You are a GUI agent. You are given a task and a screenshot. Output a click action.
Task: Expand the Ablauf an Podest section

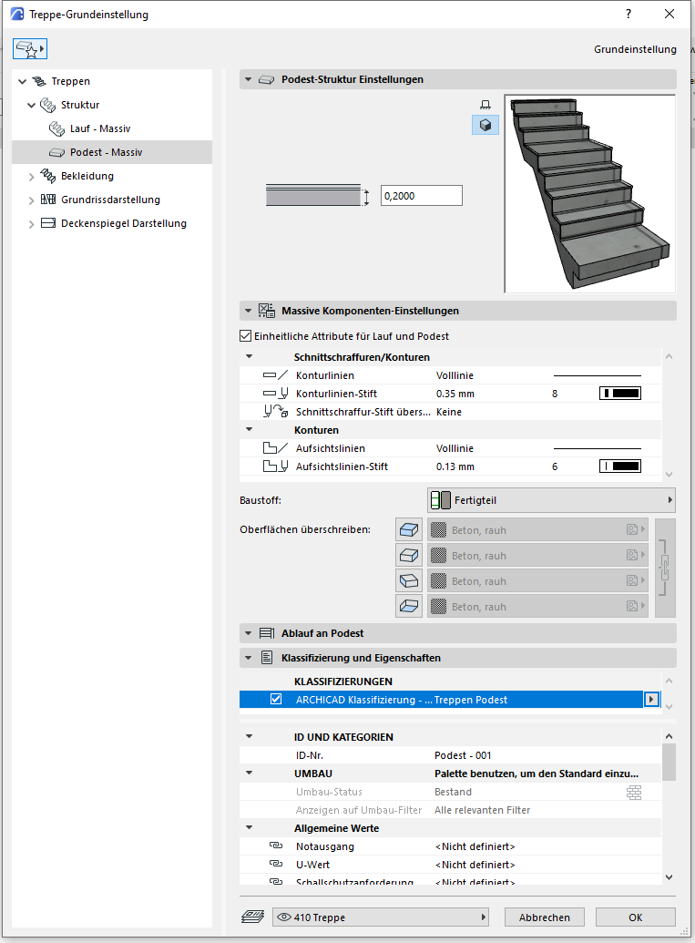click(248, 633)
